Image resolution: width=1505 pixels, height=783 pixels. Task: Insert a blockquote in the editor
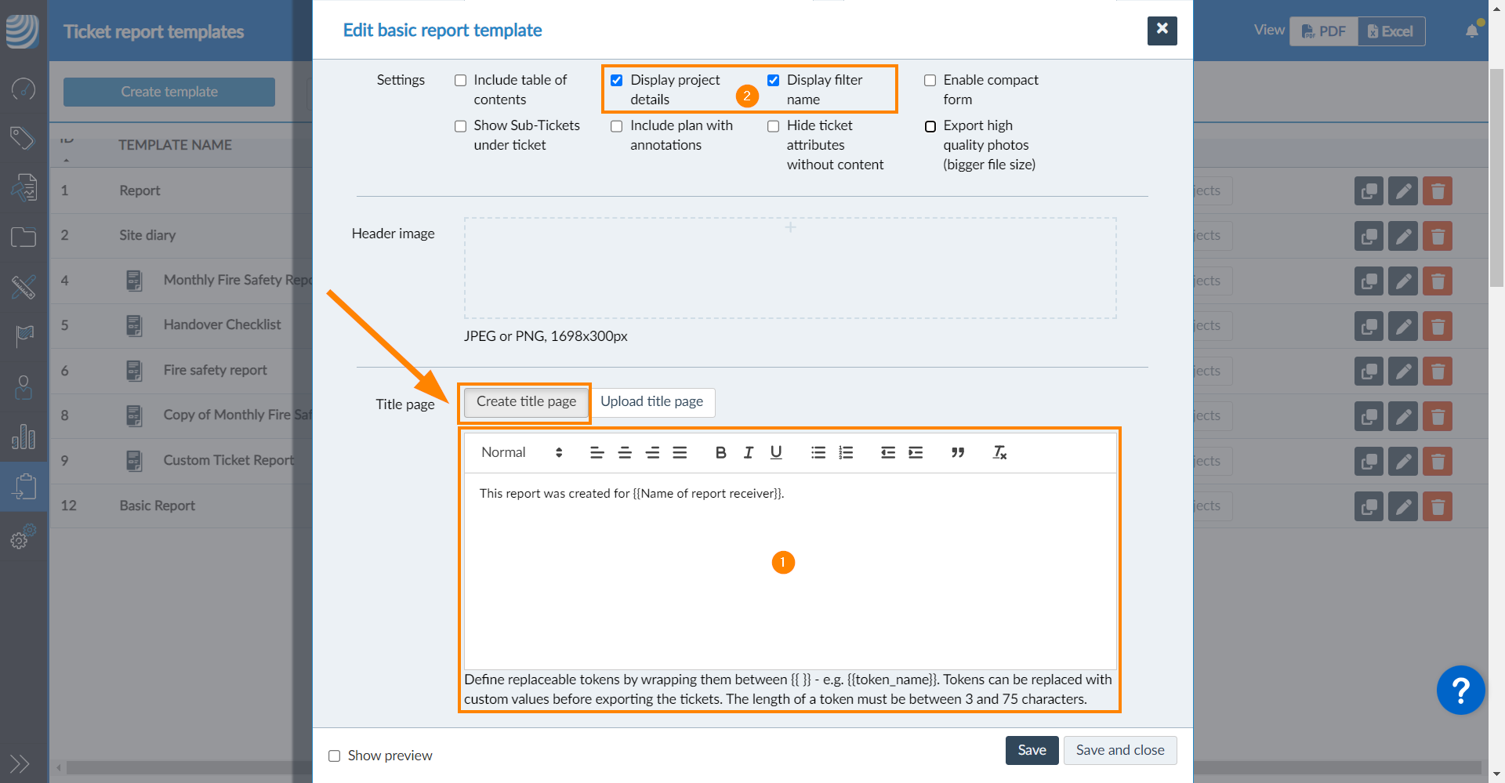click(x=957, y=452)
